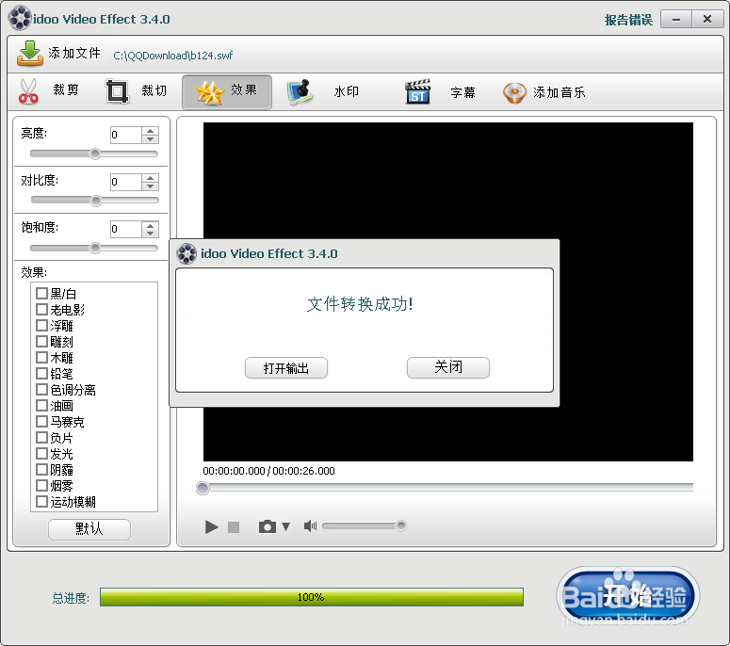Screen dimensions: 730x646
Task: Increase saturation with the up arrow
Action: [x=150, y=225]
